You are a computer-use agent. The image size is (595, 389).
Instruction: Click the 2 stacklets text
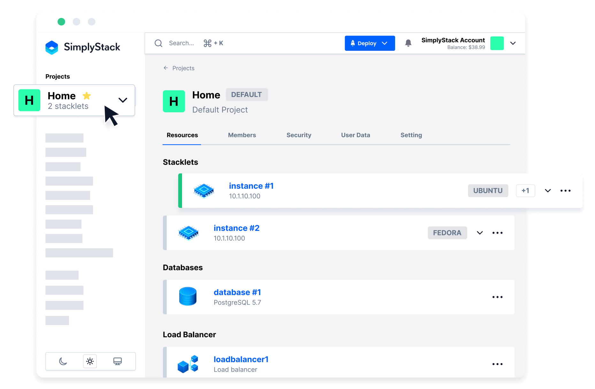(68, 106)
